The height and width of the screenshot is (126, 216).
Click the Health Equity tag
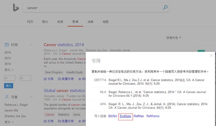coord(75,72)
